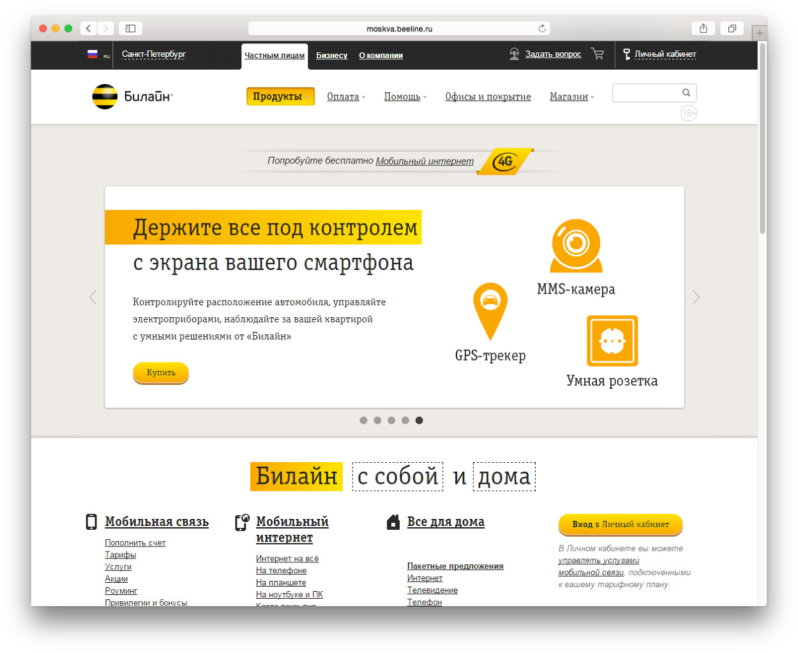Image resolution: width=798 pixels, height=653 pixels.
Task: Click the search magnifier icon
Action: tap(686, 93)
